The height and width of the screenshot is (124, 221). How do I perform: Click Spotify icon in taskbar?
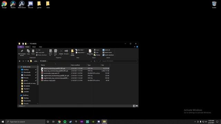(65, 122)
